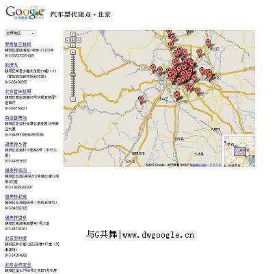Zoom in using the plus button
This screenshot has width=279, height=274.
(x=73, y=53)
